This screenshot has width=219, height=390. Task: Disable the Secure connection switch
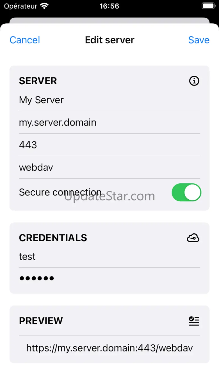[186, 193]
